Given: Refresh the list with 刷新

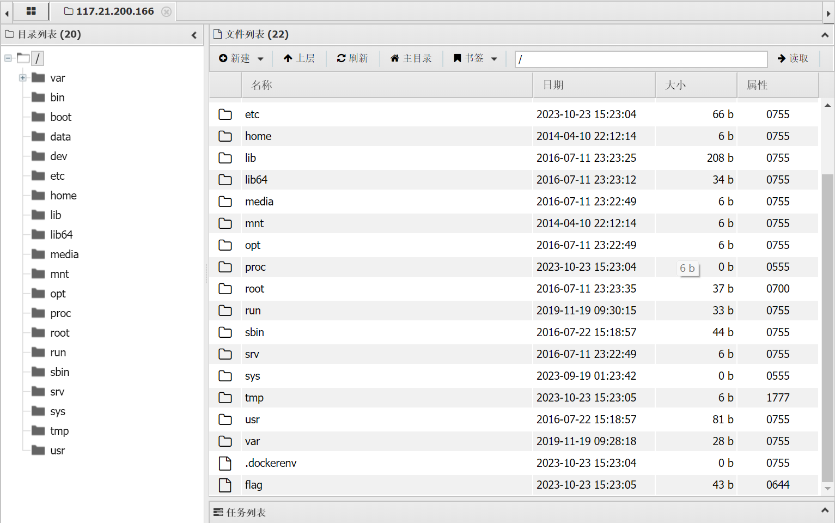Looking at the screenshot, I should point(352,58).
